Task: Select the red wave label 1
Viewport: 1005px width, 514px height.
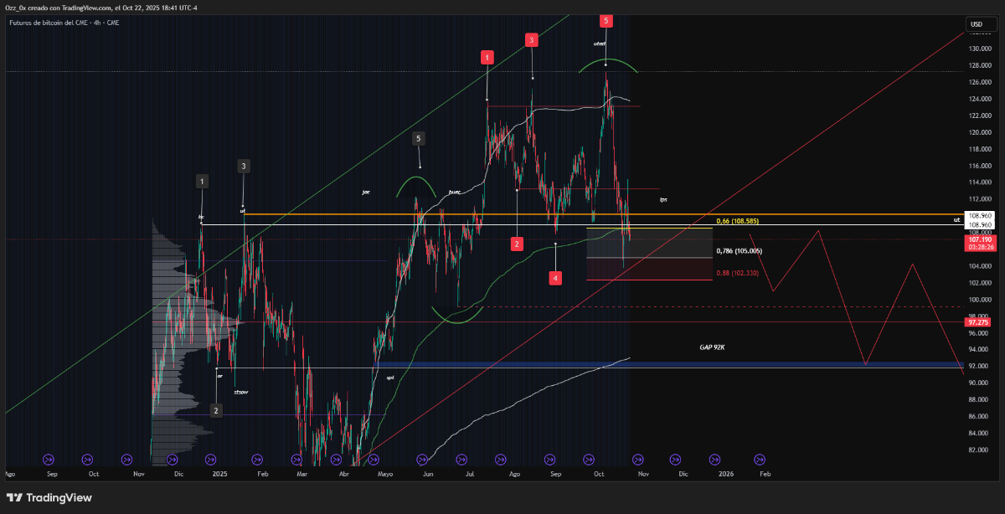Action: (x=487, y=57)
